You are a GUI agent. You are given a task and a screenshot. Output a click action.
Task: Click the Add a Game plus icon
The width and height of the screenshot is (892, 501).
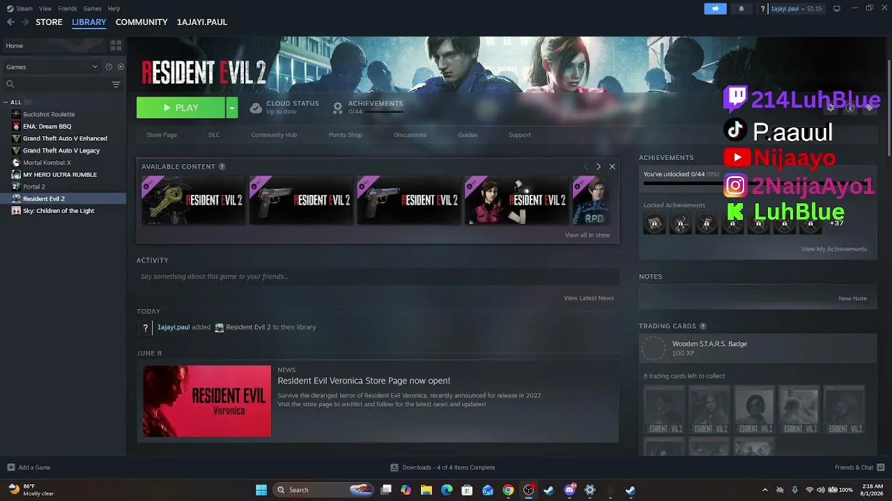(x=10, y=468)
